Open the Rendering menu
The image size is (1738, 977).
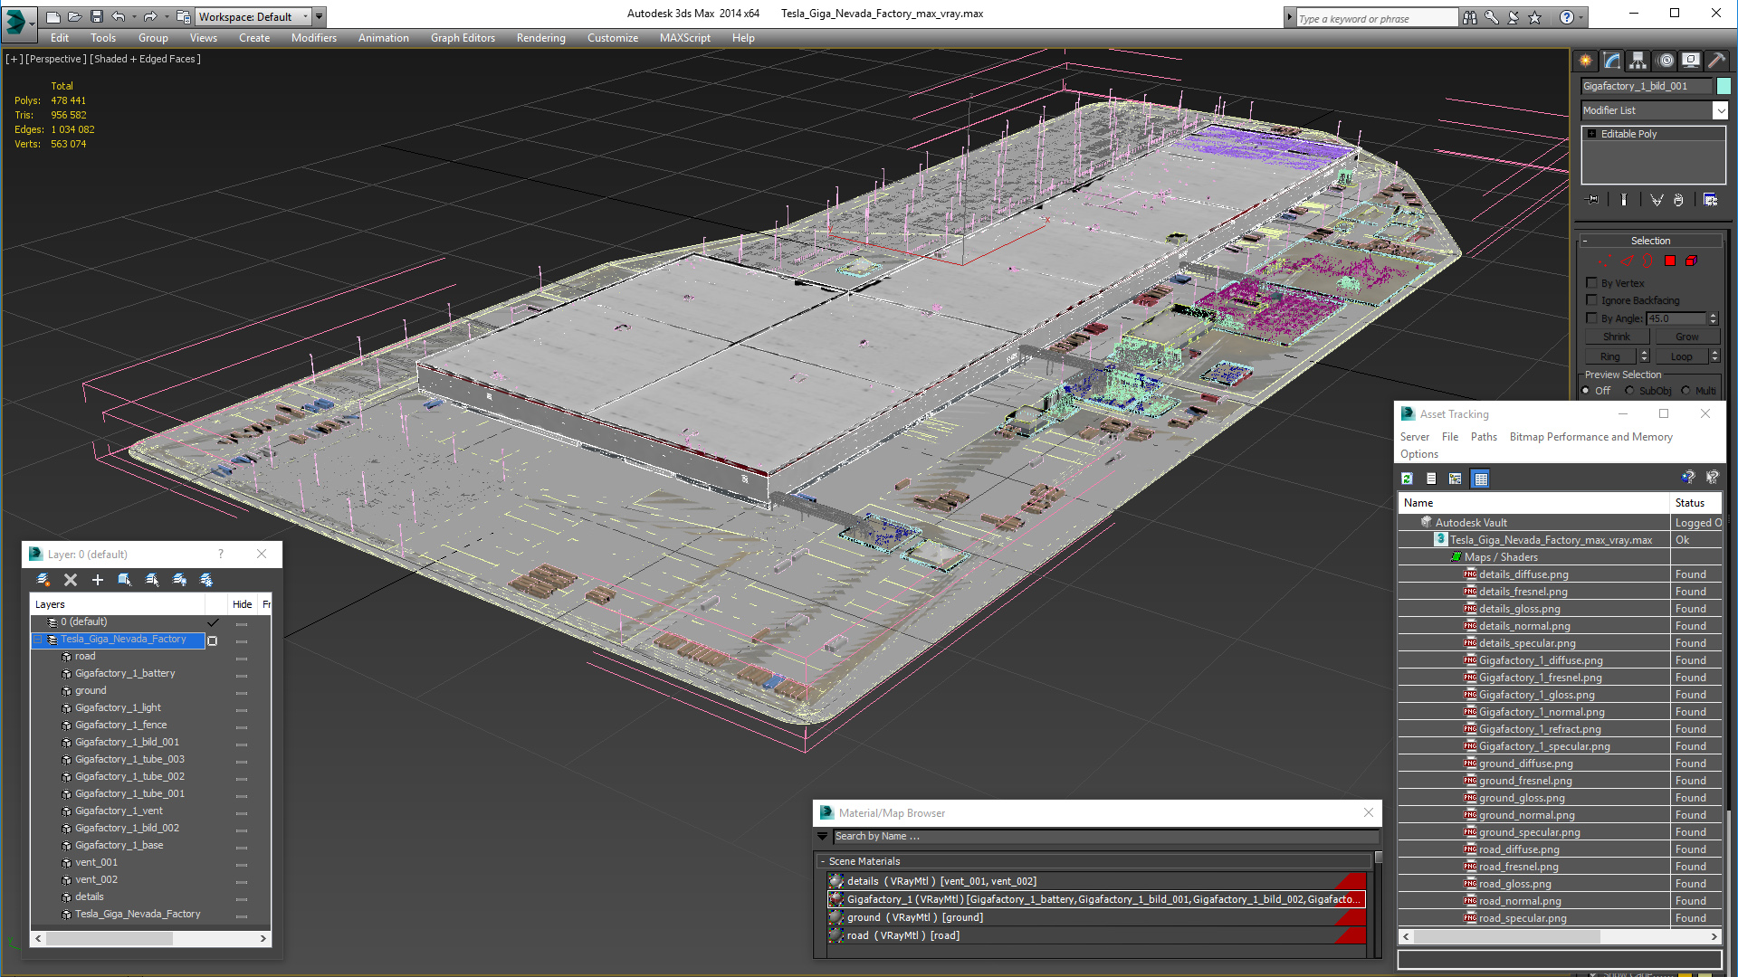pos(540,38)
